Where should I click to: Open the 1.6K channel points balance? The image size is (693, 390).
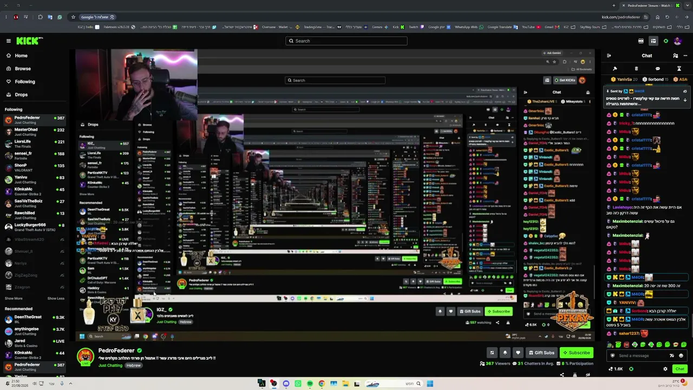616,369
